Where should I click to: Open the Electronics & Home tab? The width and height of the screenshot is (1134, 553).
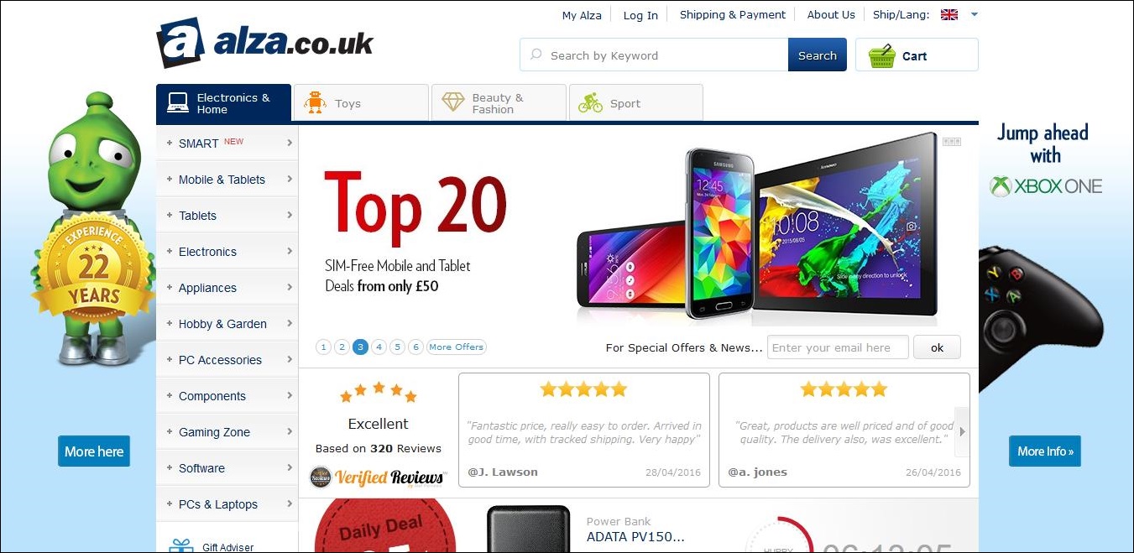[223, 103]
